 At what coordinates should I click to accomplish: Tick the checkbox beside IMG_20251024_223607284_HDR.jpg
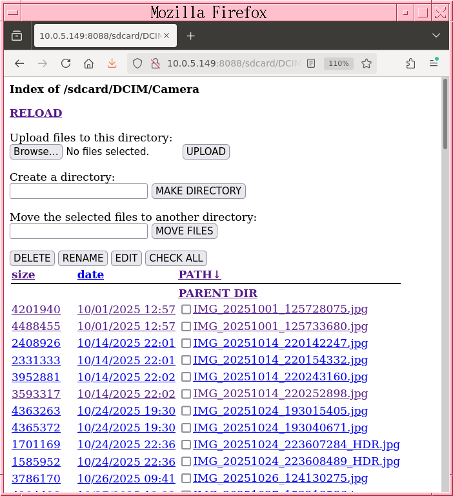[x=186, y=445]
